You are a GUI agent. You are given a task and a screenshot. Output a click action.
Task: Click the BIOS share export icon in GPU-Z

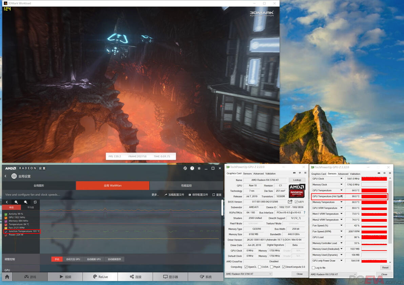pyautogui.click(x=290, y=202)
